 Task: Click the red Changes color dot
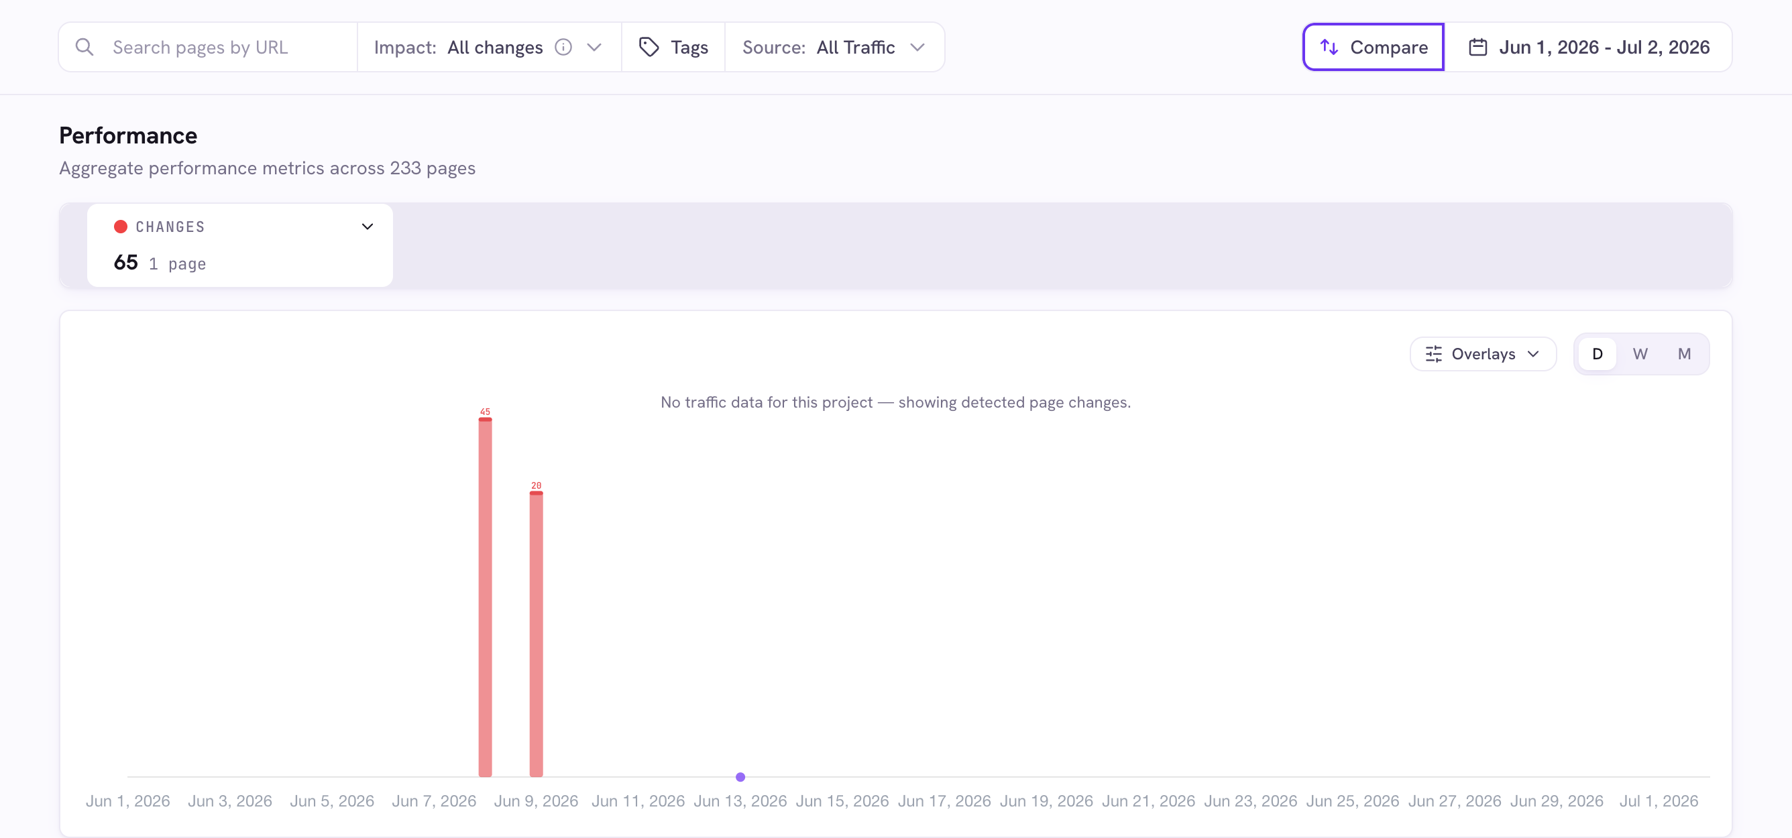click(x=120, y=227)
